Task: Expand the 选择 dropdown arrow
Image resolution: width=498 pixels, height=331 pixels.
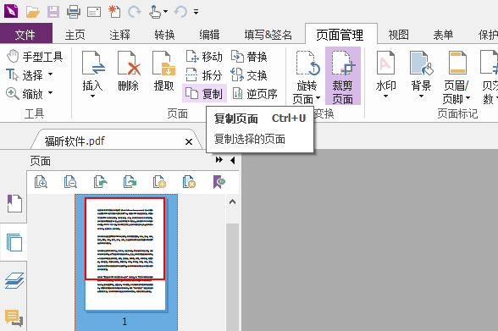Action: 50,74
